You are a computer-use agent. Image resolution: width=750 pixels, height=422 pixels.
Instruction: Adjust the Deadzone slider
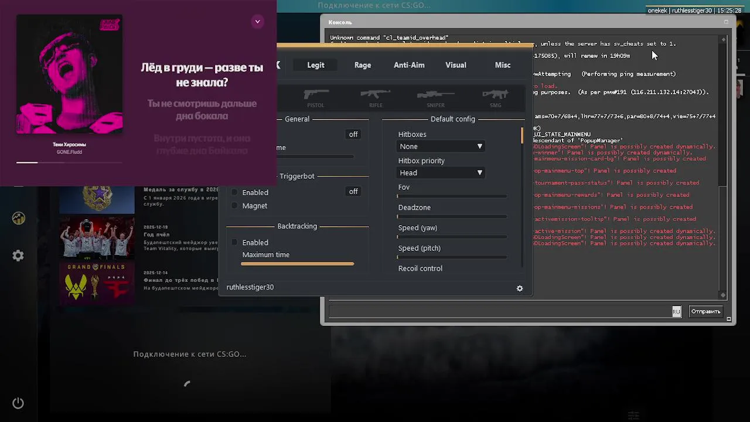pyautogui.click(x=452, y=216)
